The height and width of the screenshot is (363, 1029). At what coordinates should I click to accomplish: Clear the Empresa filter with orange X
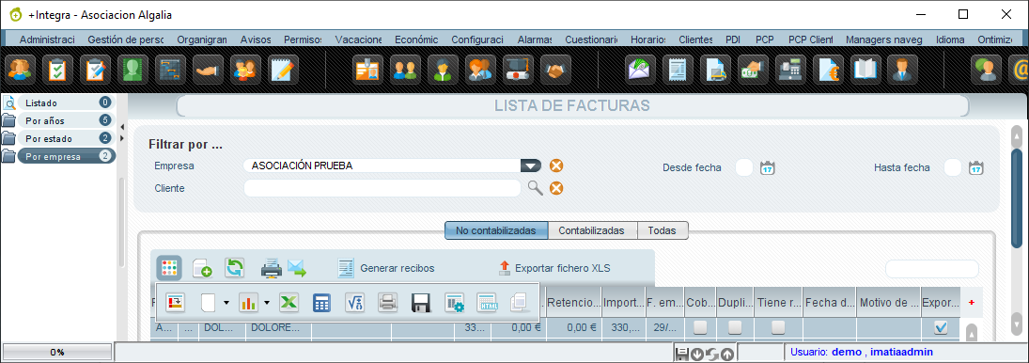coord(556,166)
